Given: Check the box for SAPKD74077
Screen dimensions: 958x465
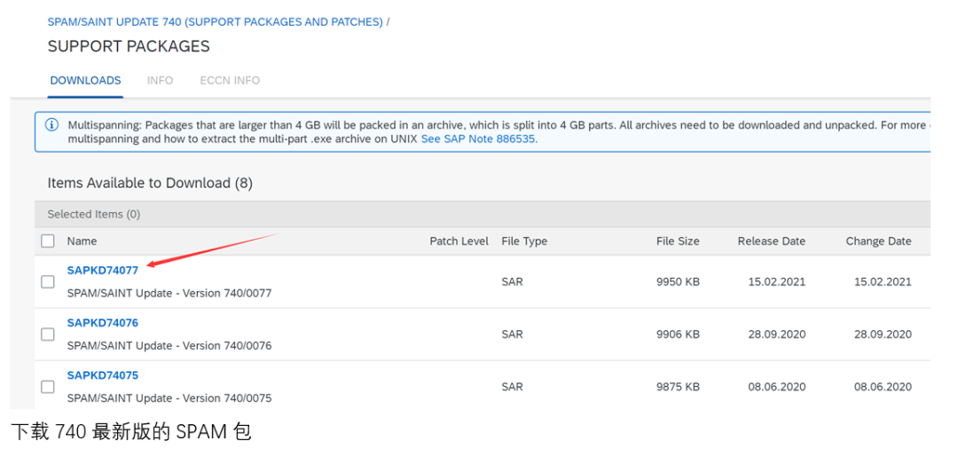Looking at the screenshot, I should tap(48, 281).
